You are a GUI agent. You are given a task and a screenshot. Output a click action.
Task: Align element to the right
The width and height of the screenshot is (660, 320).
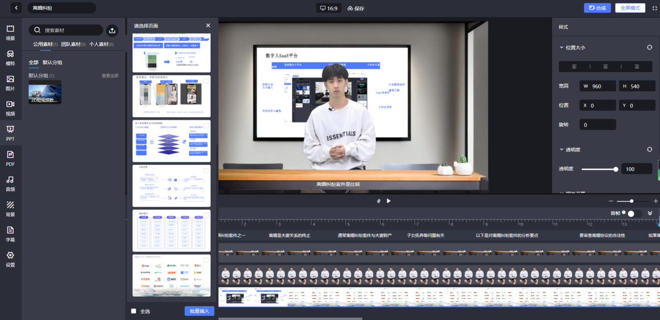tap(636, 67)
